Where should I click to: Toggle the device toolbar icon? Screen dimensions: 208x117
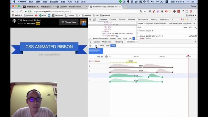[94, 19]
